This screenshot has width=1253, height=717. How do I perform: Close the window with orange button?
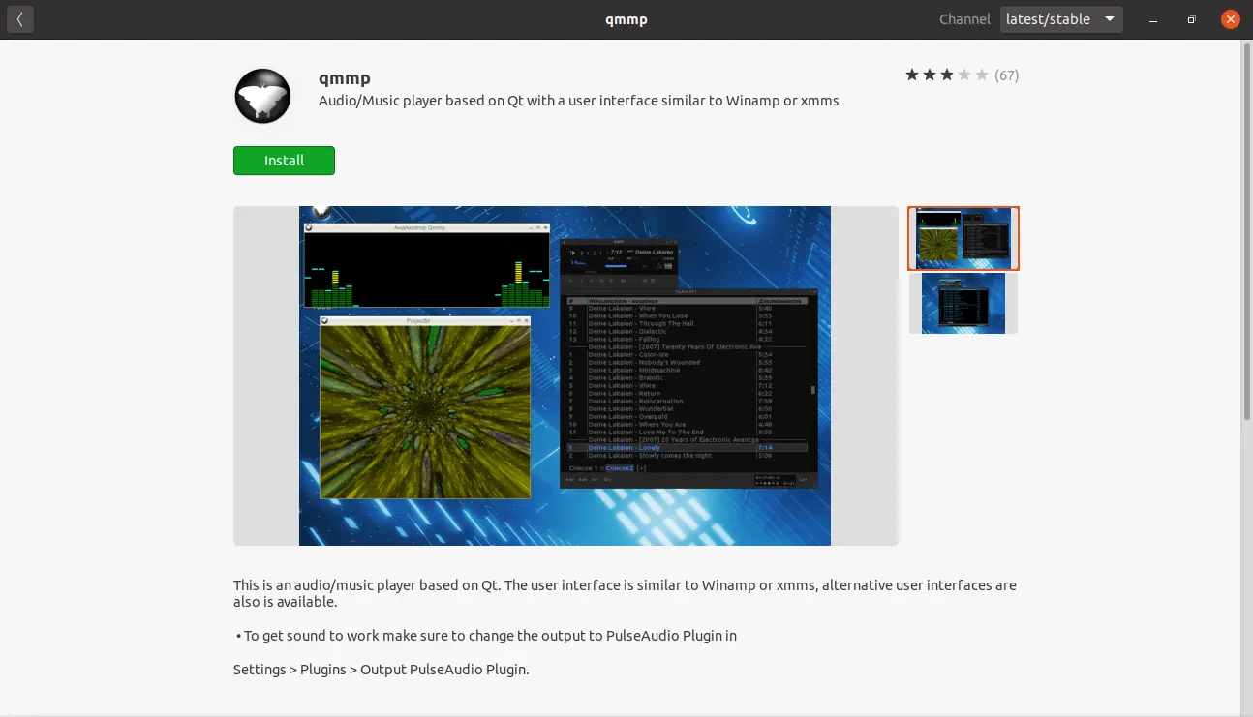pyautogui.click(x=1230, y=19)
